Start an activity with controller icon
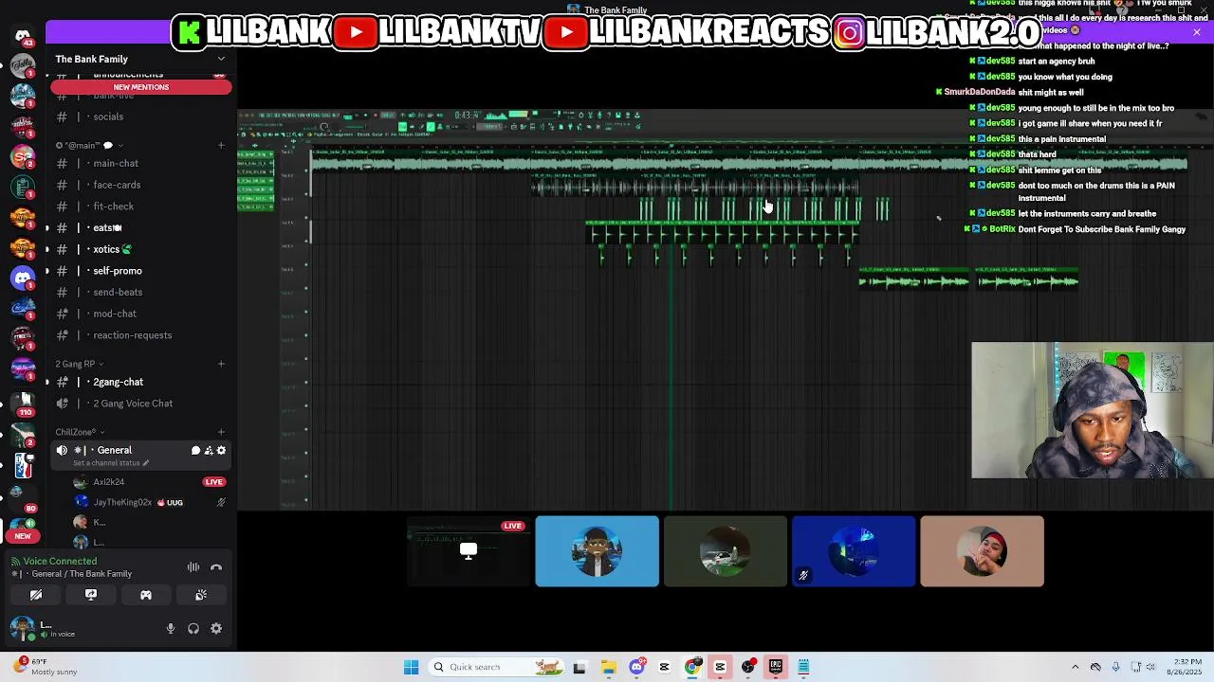Image resolution: width=1214 pixels, height=682 pixels. (146, 595)
